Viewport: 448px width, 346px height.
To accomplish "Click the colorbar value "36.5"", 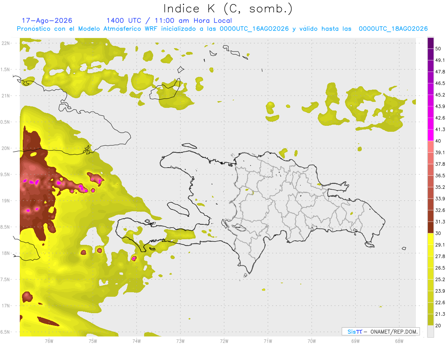I will point(440,175).
